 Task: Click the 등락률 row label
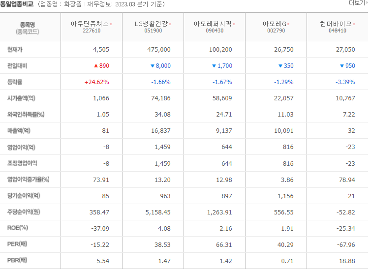pyautogui.click(x=15, y=82)
